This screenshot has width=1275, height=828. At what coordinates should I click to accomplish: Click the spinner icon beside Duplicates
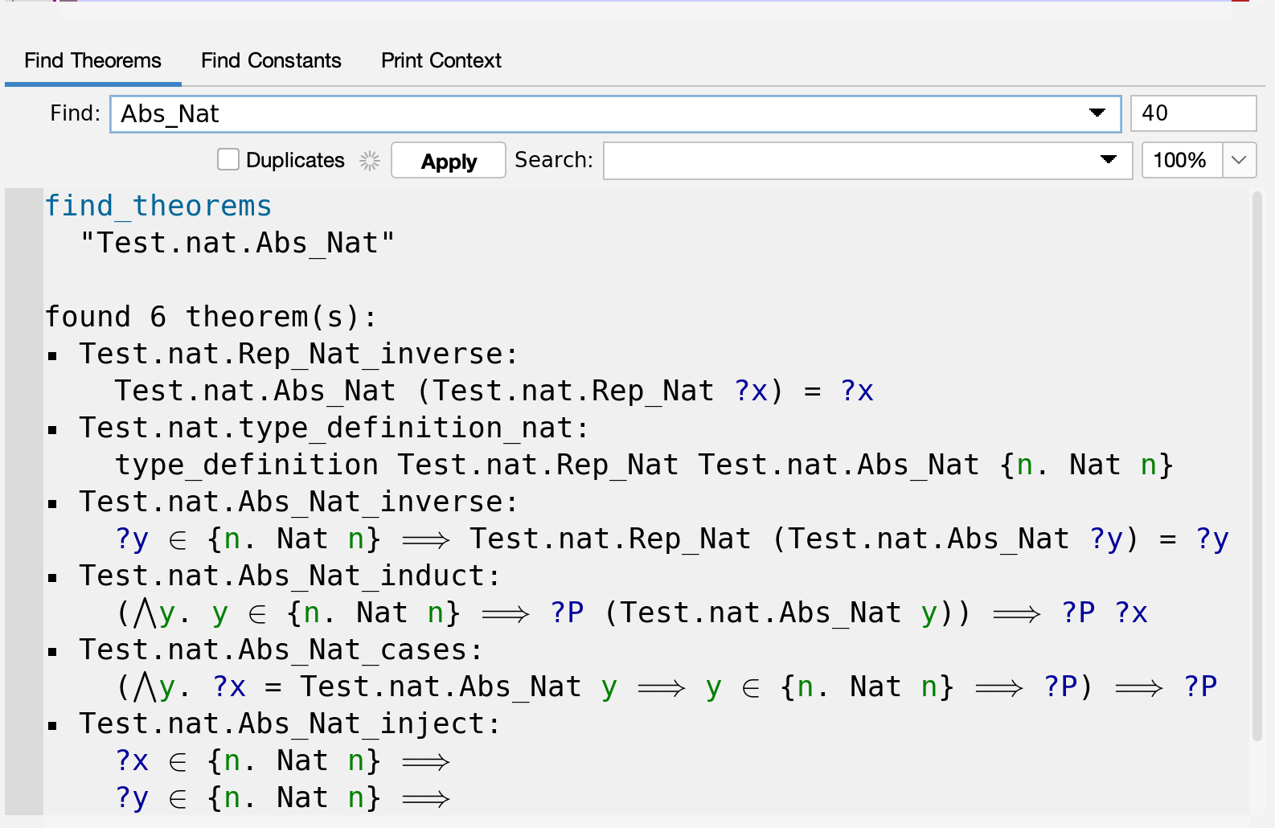click(370, 161)
